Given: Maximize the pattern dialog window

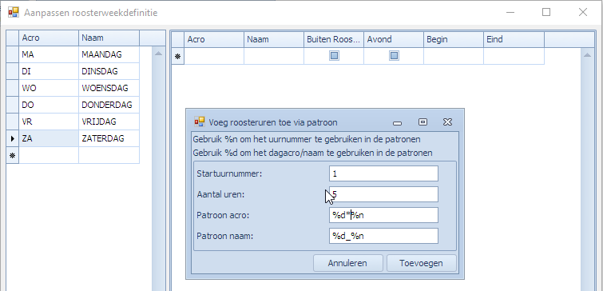Looking at the screenshot, I should click(x=422, y=122).
